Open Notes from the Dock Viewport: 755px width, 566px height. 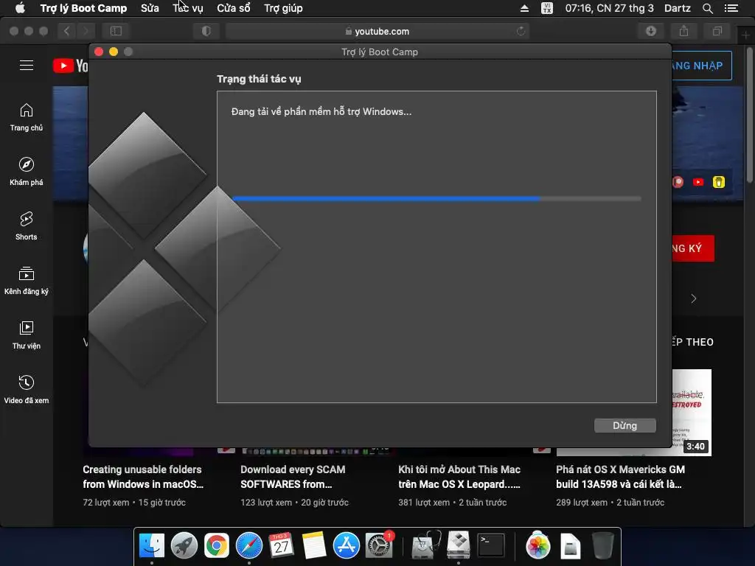pyautogui.click(x=313, y=546)
